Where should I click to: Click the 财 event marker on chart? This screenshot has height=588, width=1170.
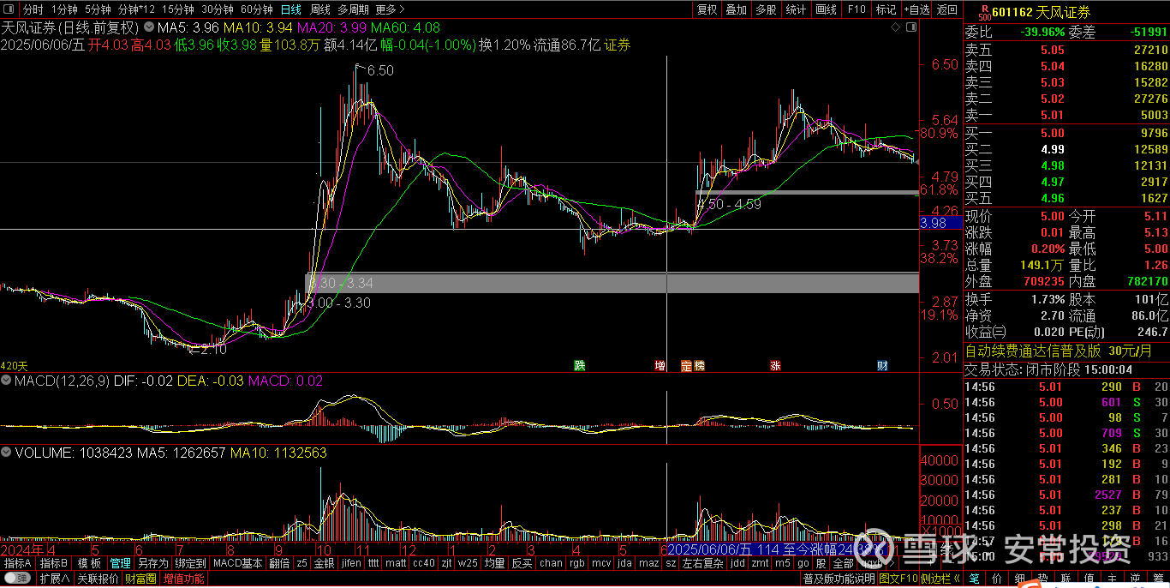click(882, 366)
